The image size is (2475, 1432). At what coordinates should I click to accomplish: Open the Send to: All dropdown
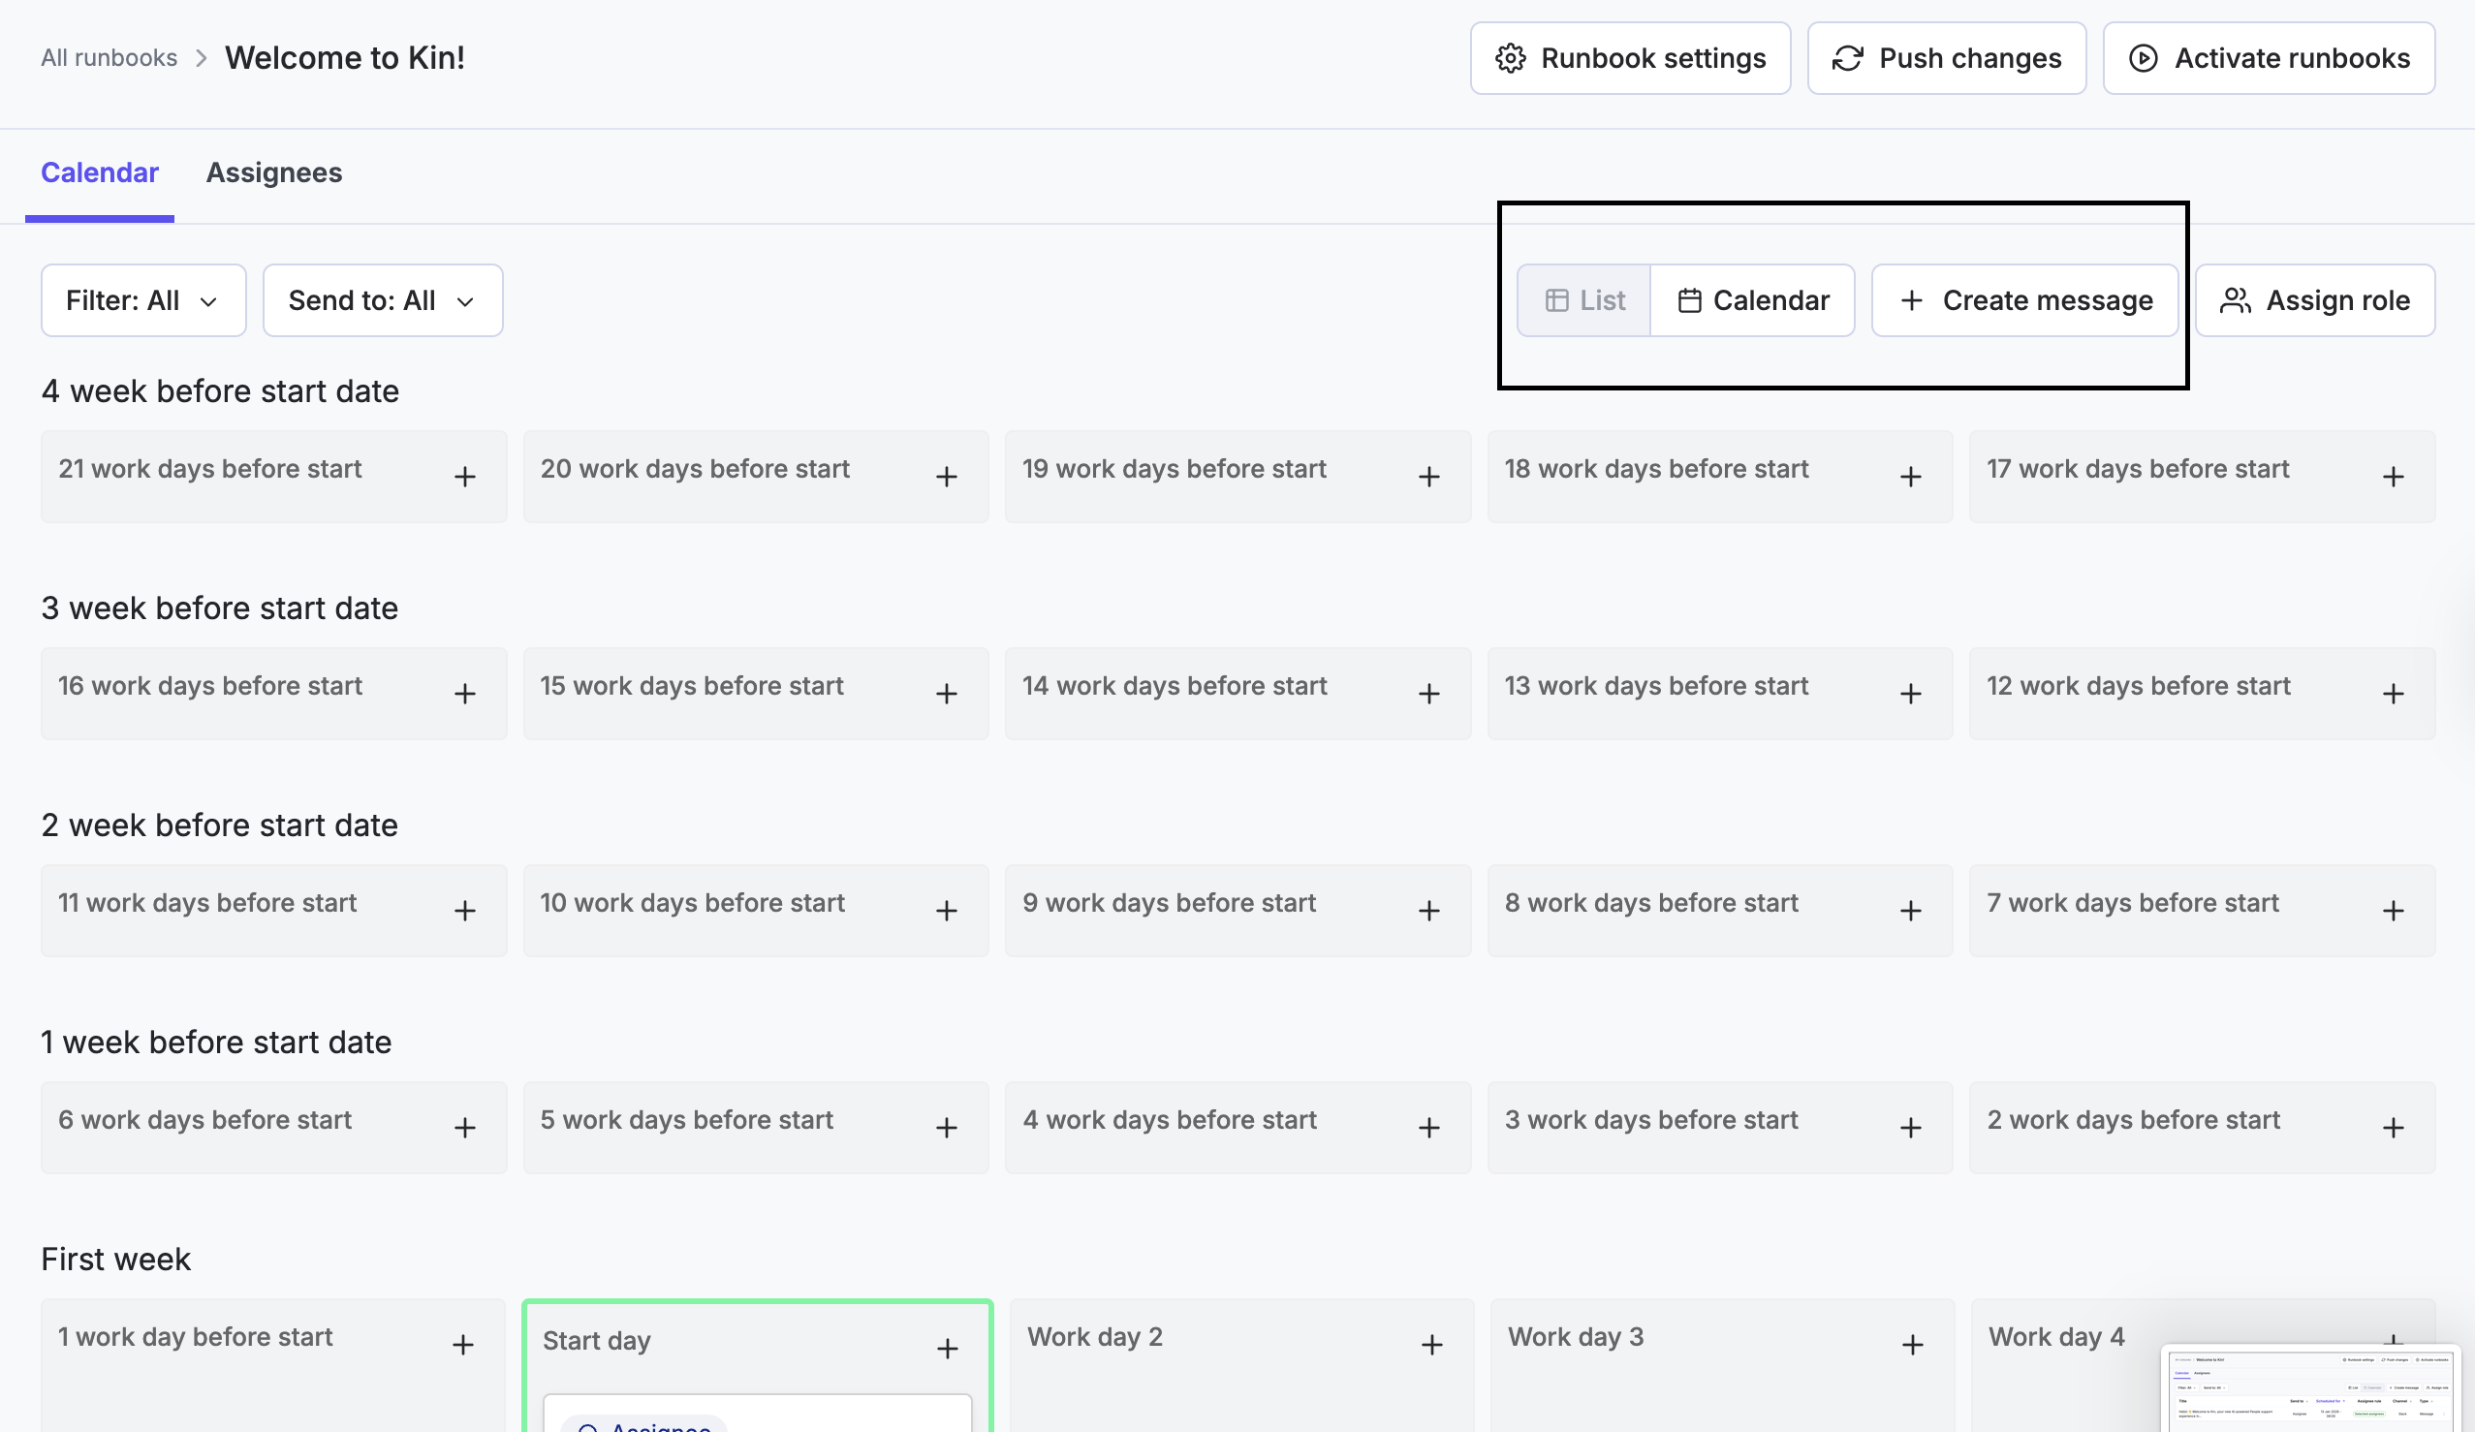click(x=383, y=300)
